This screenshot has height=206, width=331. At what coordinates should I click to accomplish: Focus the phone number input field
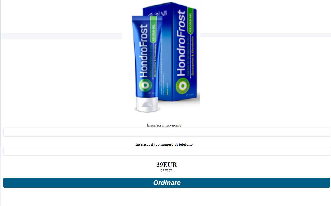[x=167, y=151]
